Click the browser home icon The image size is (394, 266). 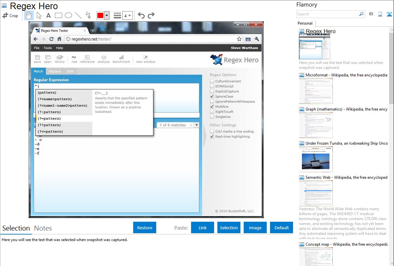point(59,39)
